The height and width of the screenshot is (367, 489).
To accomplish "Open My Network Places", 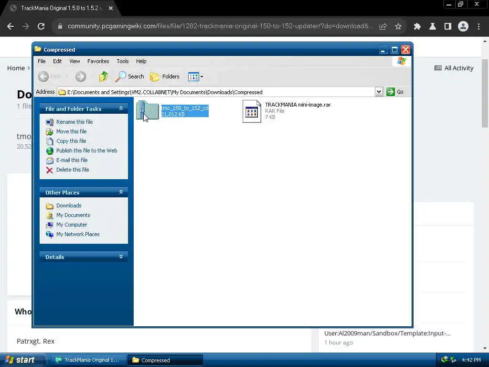I will tap(78, 234).
